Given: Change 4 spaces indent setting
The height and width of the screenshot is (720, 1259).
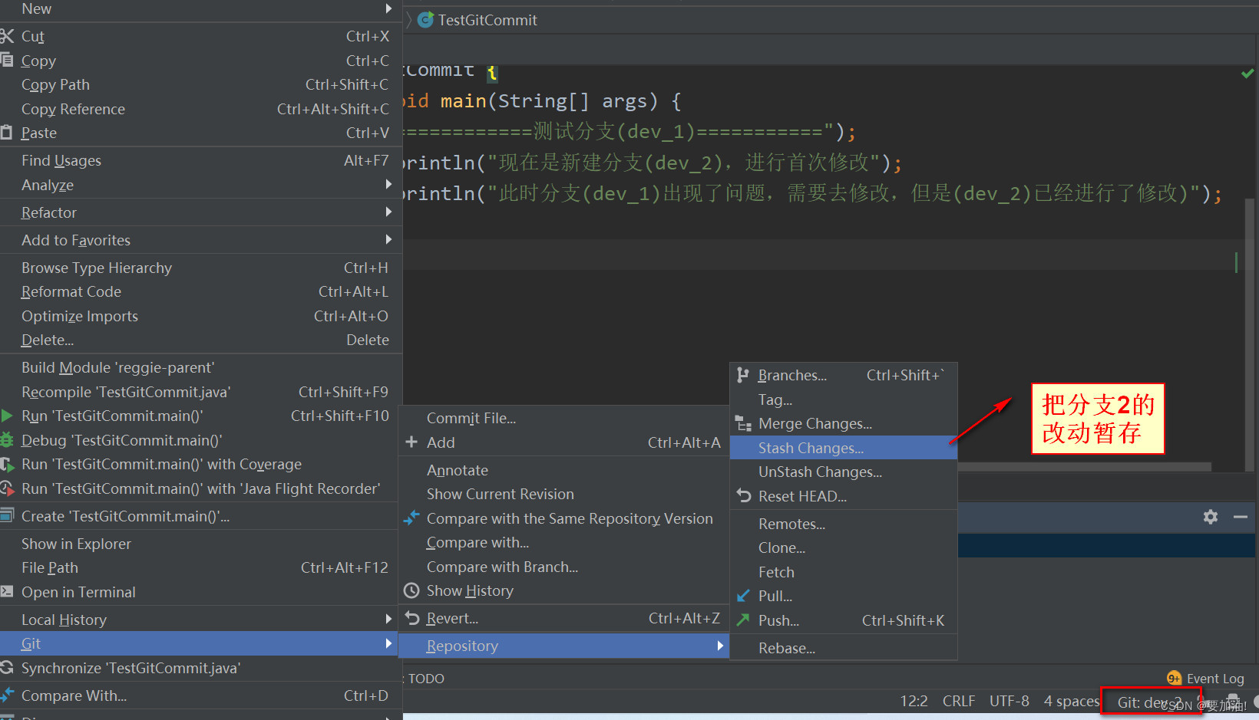Looking at the screenshot, I should [1071, 701].
